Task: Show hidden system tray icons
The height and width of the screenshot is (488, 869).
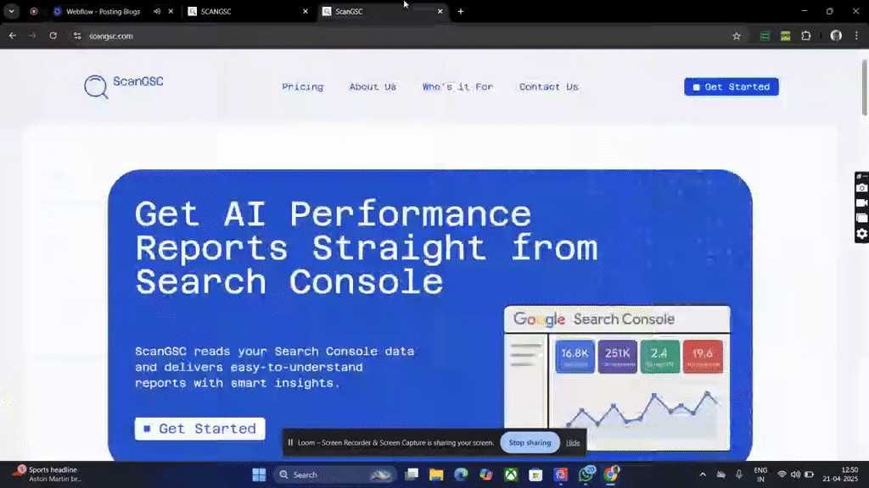Action: (x=703, y=474)
